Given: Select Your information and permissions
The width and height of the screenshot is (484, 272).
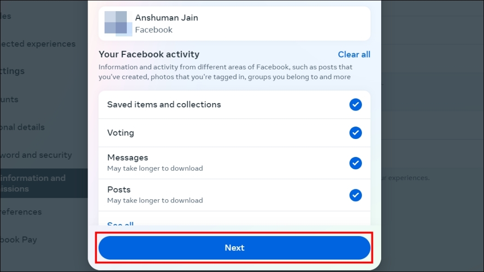Looking at the screenshot, I should [34, 183].
